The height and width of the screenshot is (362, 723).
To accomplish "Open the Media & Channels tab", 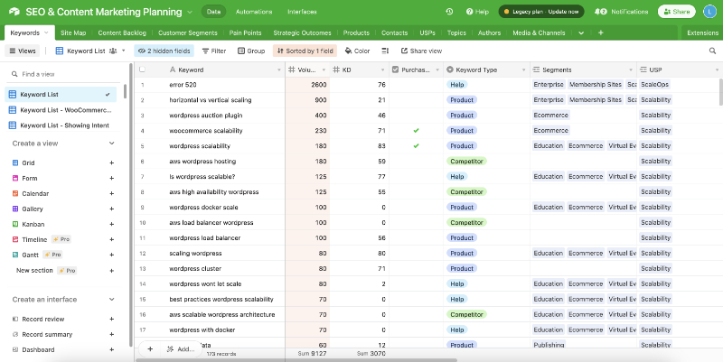I will click(x=539, y=32).
